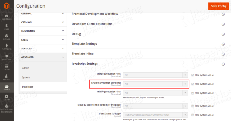Viewport: 231px width, 121px height.
Task: Expand the Debug section
Action: pyautogui.click(x=149, y=34)
